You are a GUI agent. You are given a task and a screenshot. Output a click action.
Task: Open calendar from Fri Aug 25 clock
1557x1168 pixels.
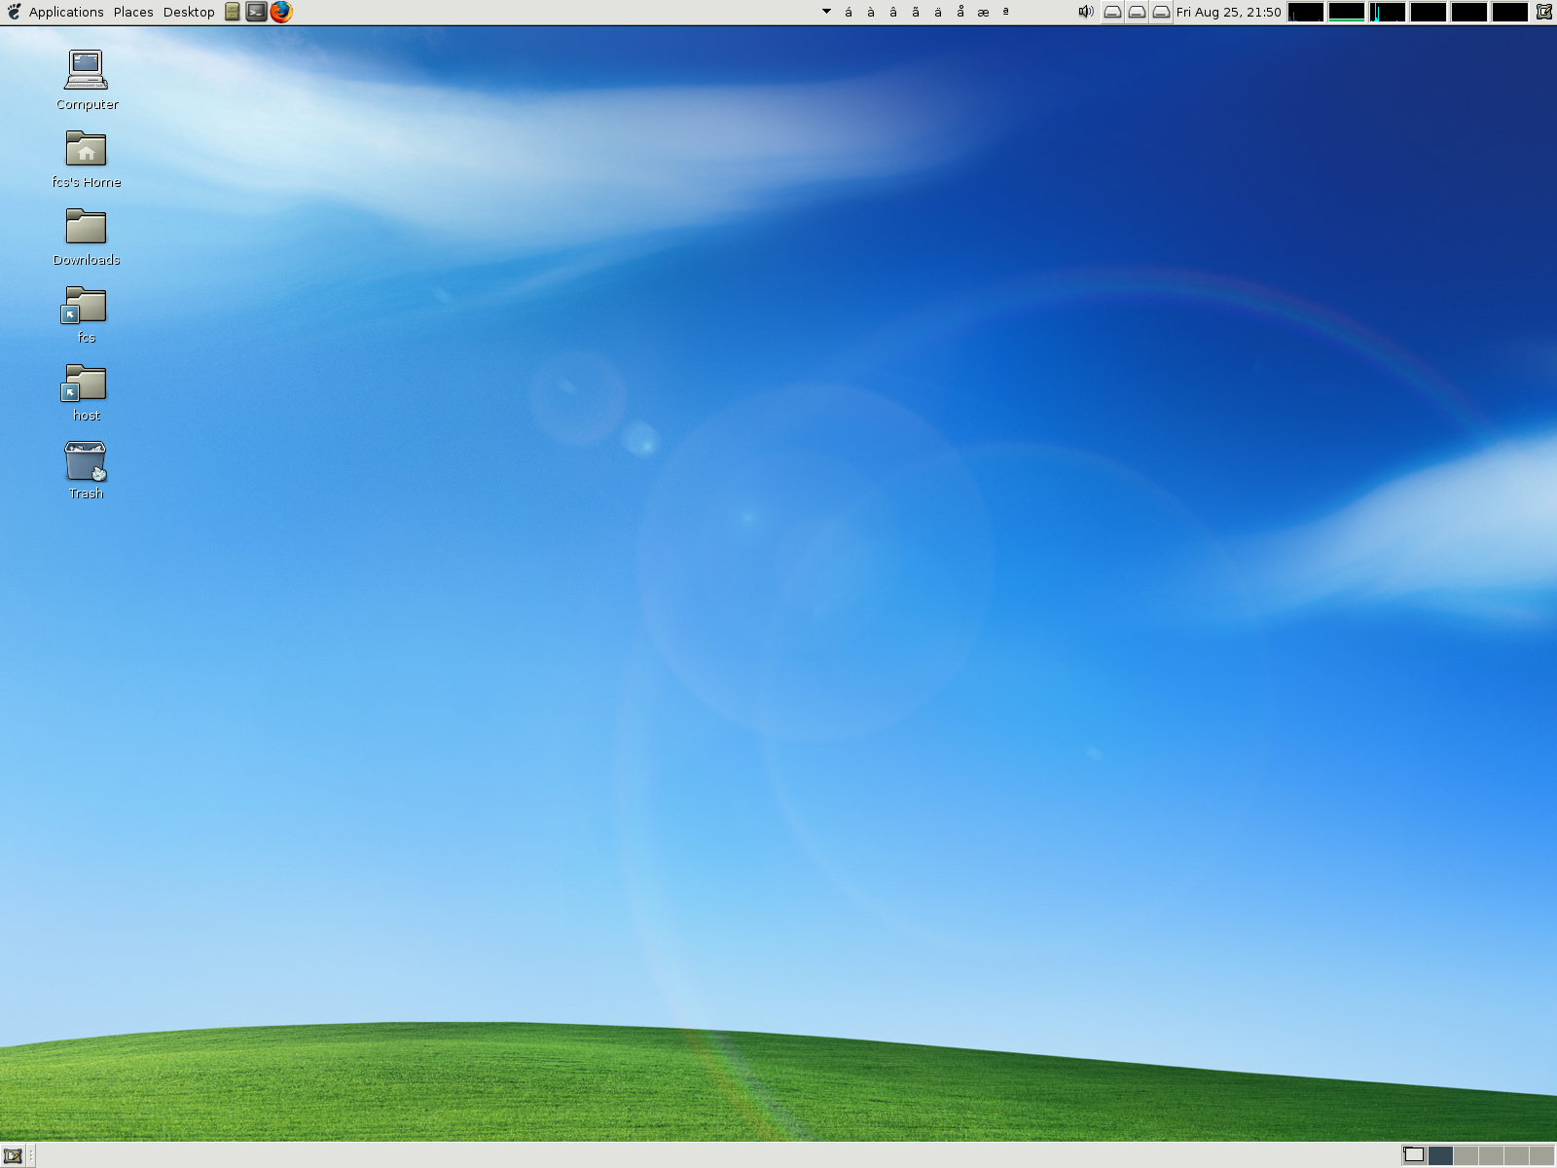[x=1228, y=12]
